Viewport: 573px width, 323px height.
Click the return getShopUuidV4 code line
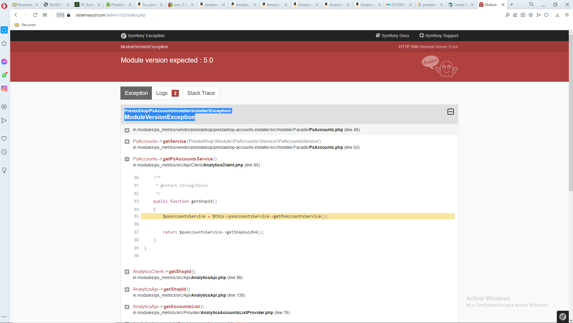pyautogui.click(x=213, y=232)
